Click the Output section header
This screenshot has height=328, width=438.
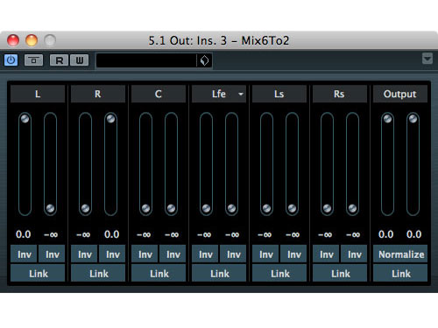400,94
